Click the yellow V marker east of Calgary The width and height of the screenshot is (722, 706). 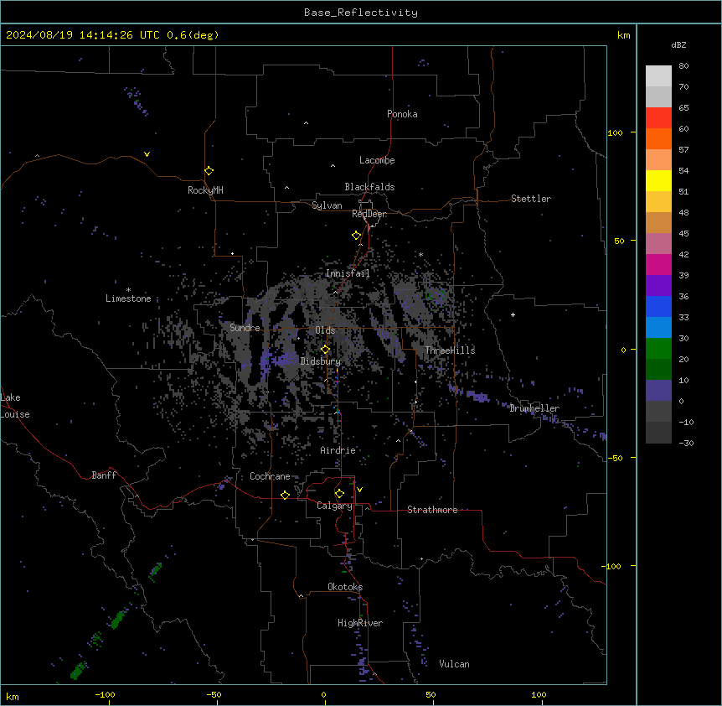pos(359,490)
